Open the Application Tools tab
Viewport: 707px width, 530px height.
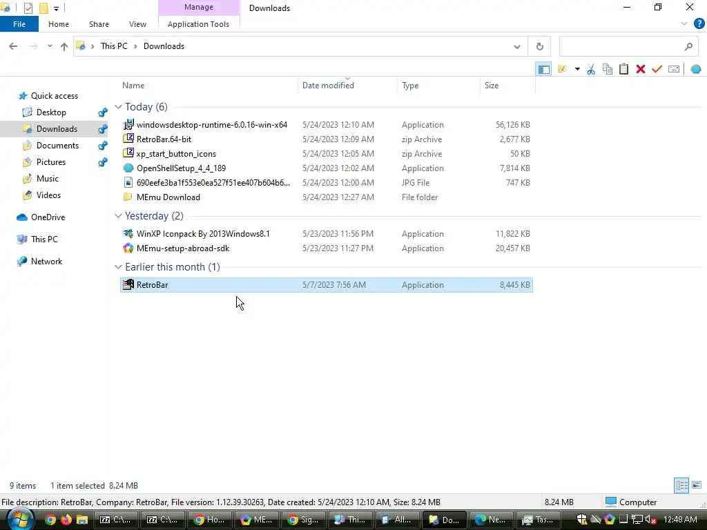pos(198,24)
